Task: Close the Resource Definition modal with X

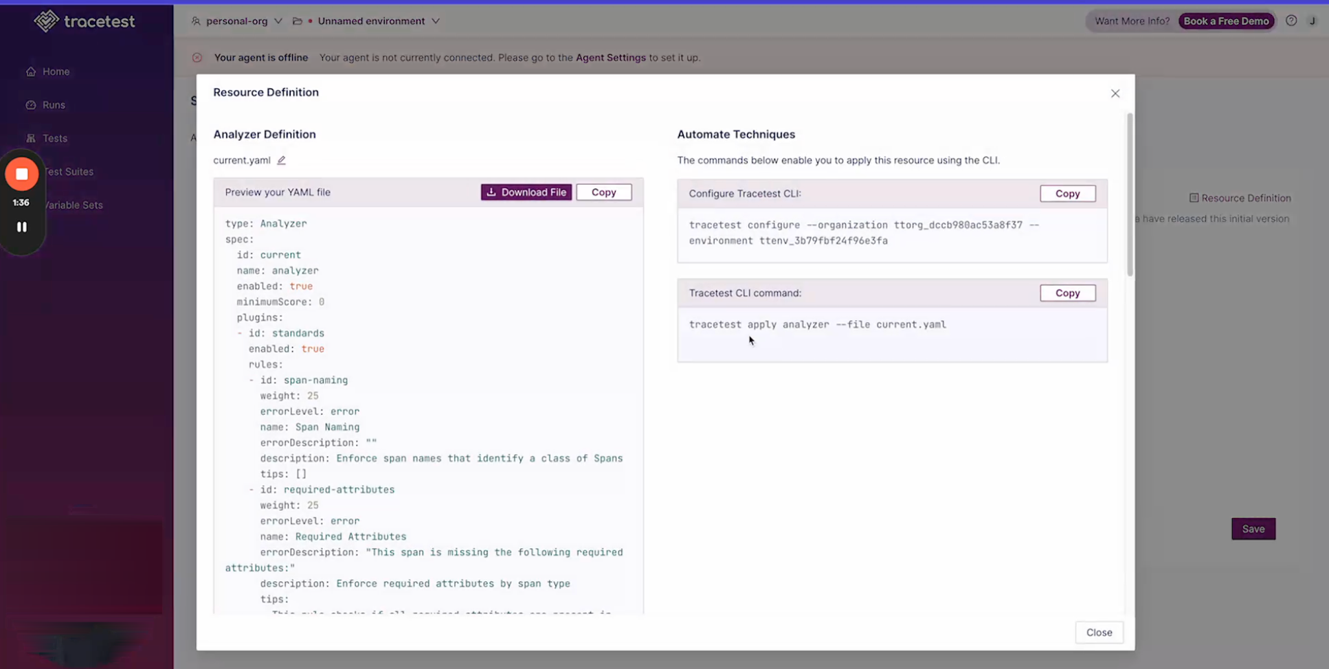Action: coord(1115,93)
